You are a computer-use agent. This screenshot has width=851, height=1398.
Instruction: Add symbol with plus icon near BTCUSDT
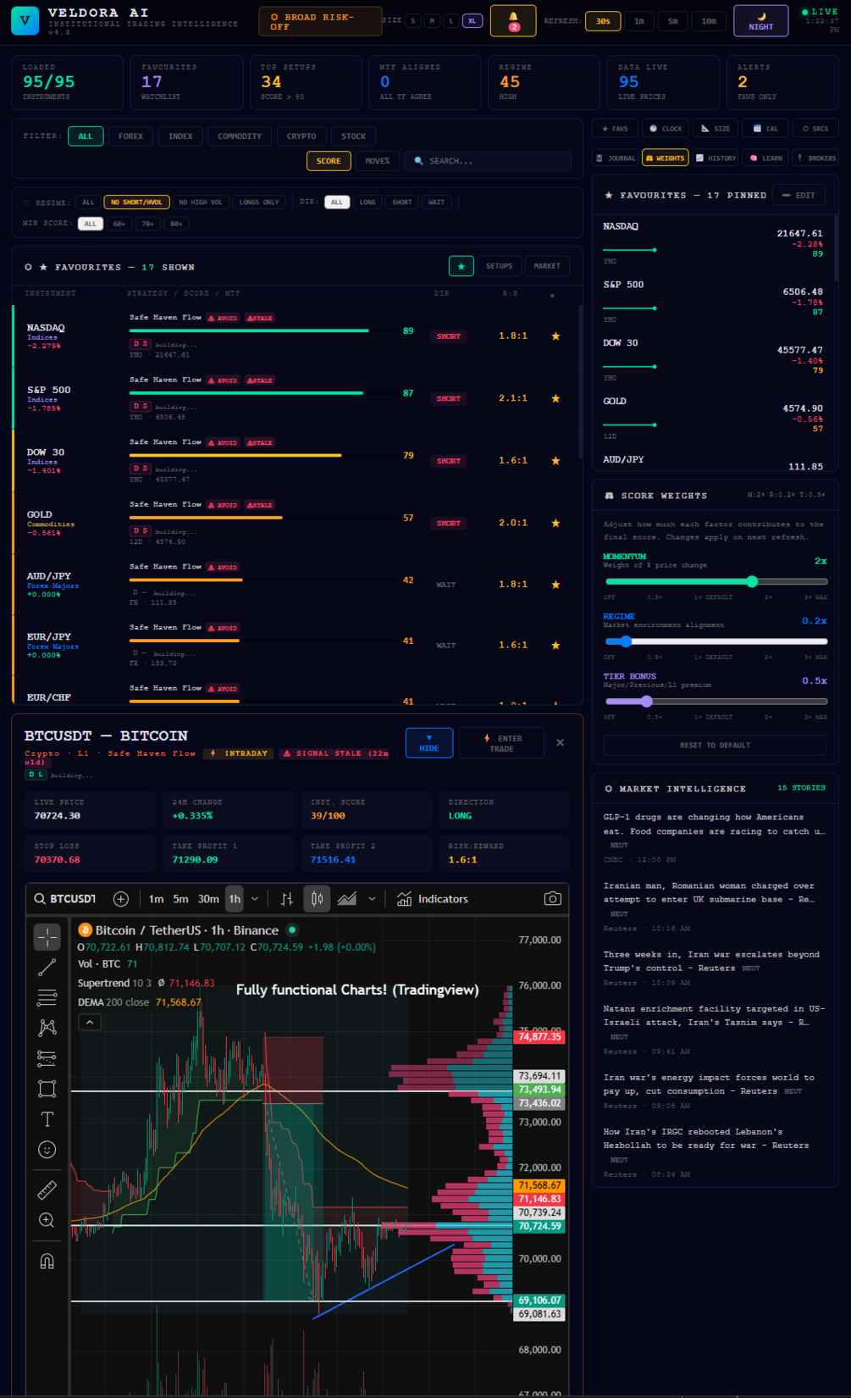[121, 899]
